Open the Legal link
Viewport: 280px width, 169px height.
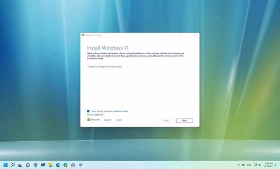click(119, 120)
